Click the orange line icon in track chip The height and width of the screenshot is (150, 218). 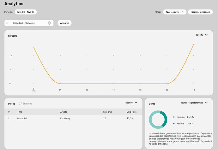pos(8,23)
